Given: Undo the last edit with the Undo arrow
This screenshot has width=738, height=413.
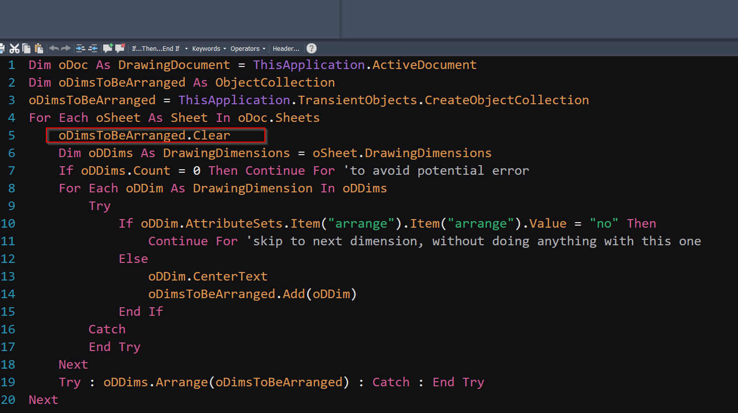Looking at the screenshot, I should click(x=54, y=48).
